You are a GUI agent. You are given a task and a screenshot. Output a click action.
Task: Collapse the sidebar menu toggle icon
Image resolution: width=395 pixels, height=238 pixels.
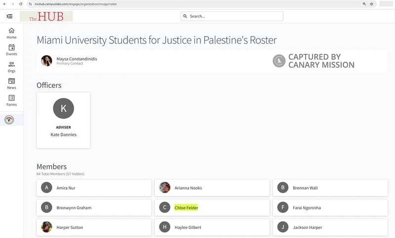(x=9, y=16)
